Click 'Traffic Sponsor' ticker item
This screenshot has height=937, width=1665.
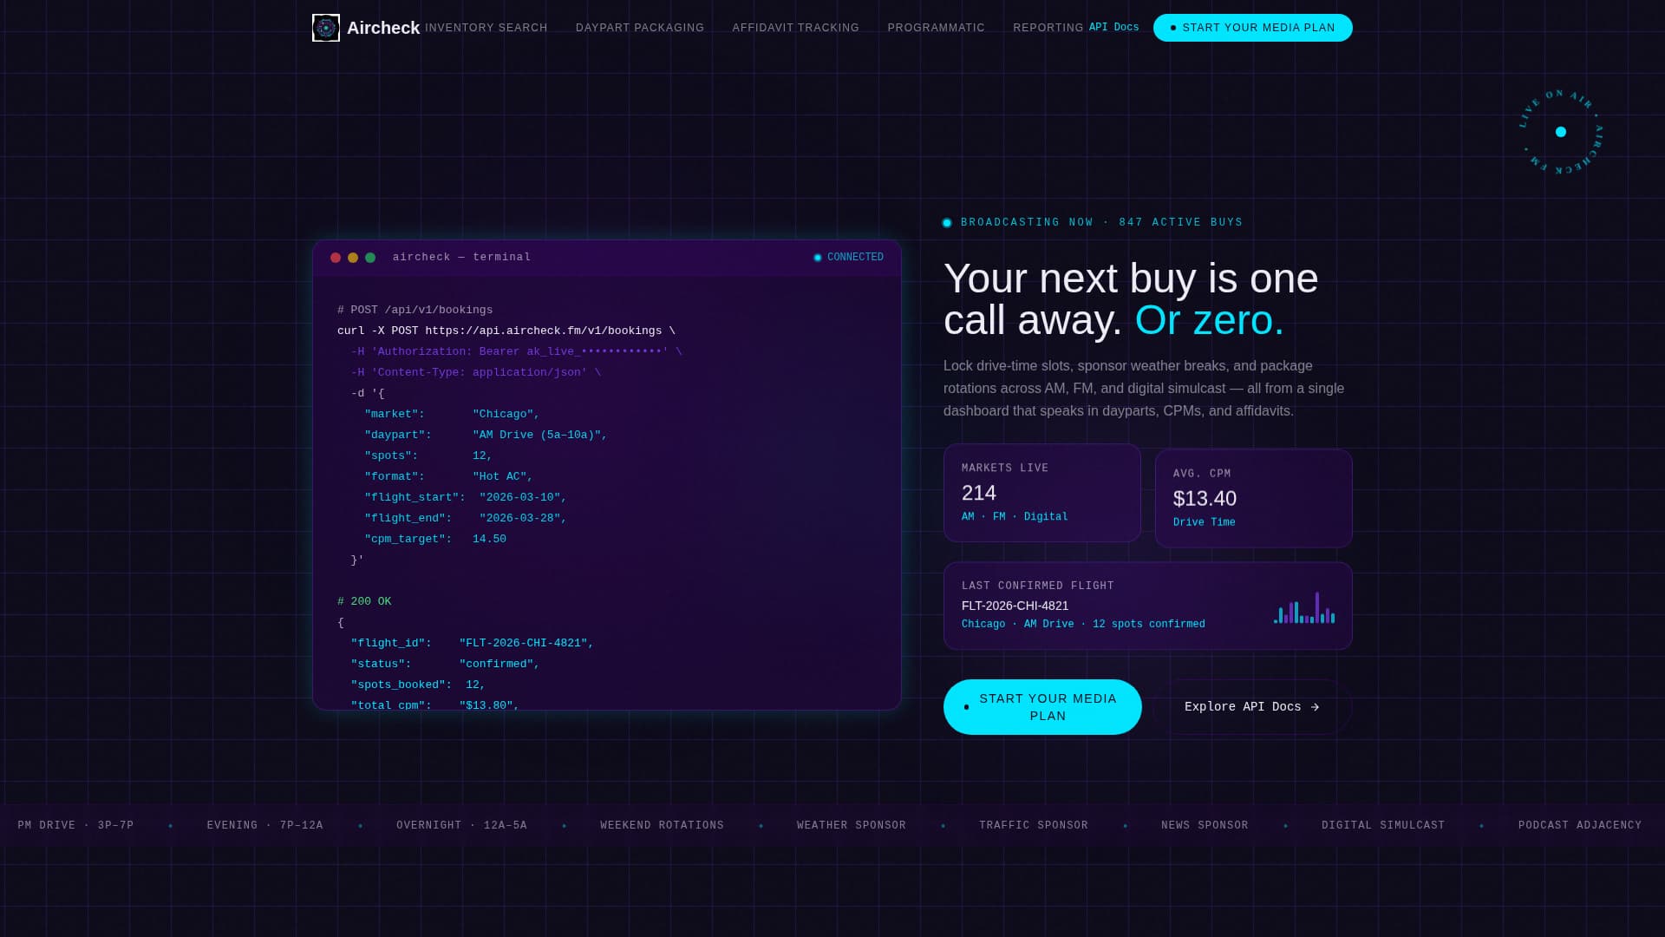pyautogui.click(x=1034, y=825)
